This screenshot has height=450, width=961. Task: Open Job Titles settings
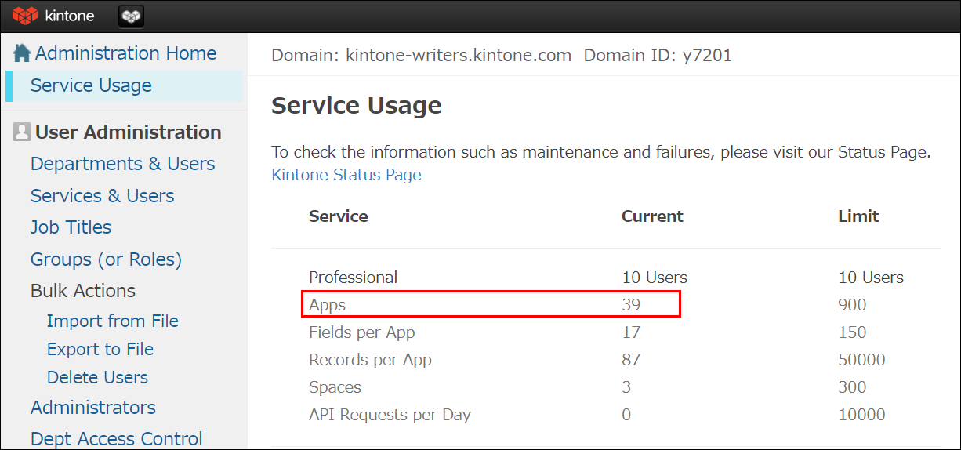pos(71,227)
